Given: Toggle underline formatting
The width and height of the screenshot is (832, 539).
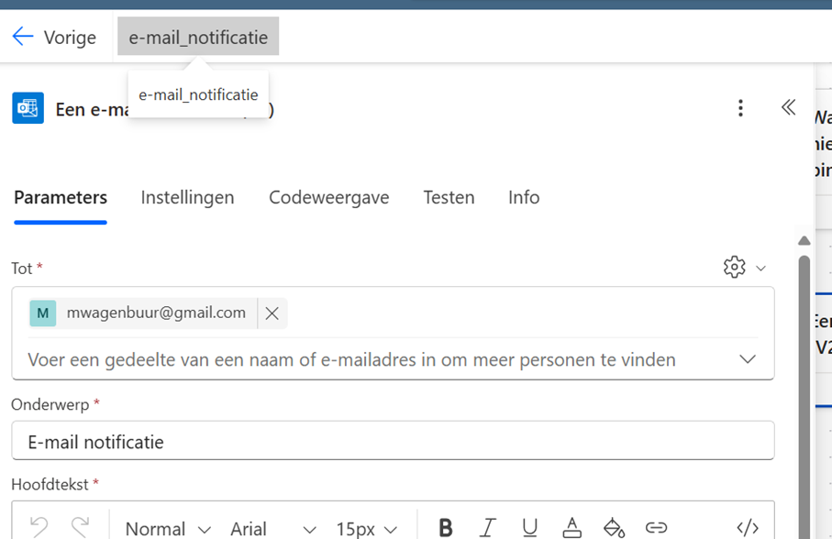Looking at the screenshot, I should [x=529, y=527].
